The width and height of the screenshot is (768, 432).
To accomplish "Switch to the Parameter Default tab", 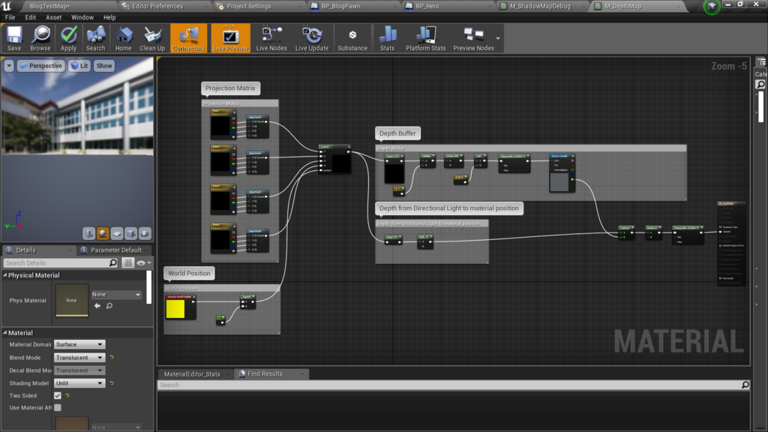I will tap(116, 250).
